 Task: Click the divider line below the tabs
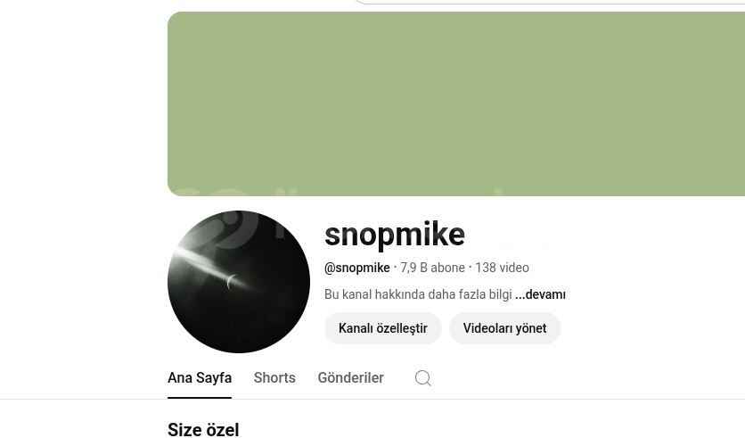[372, 399]
